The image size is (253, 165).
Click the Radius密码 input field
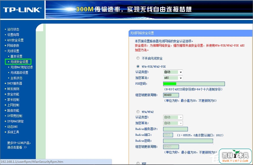[x=188, y=141]
